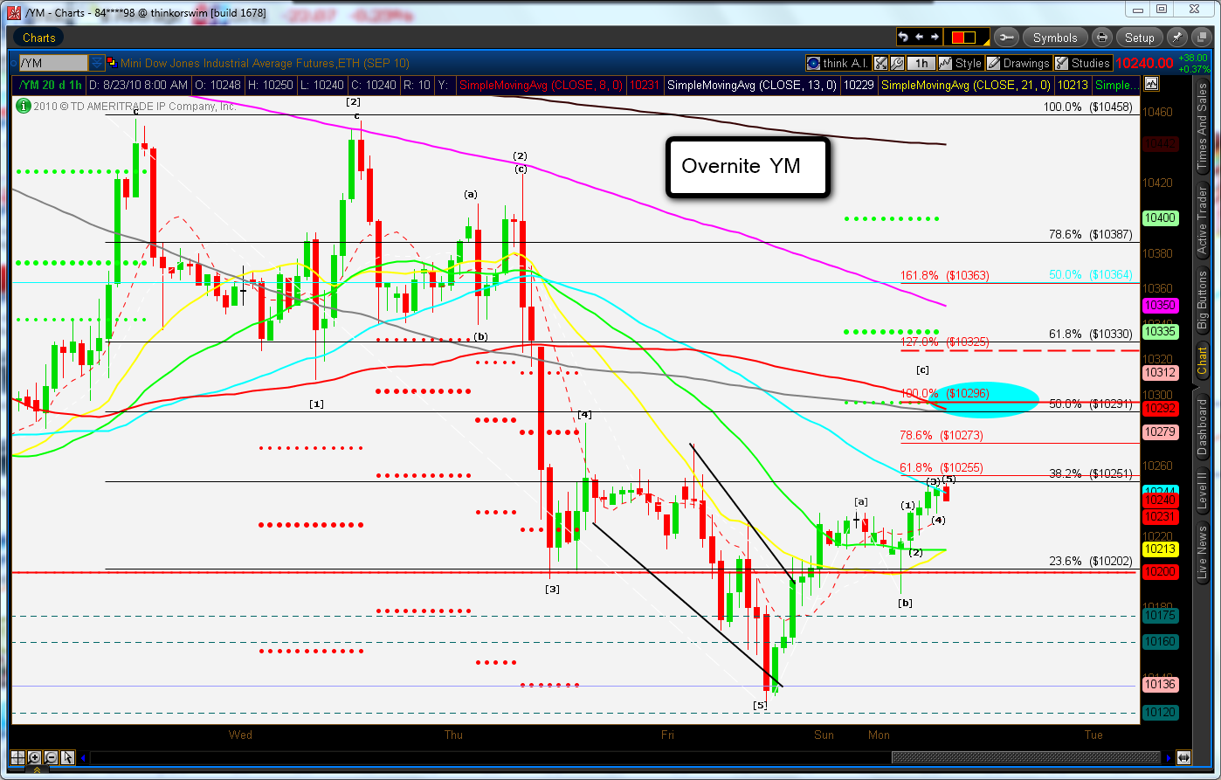Click the pin window icon

1176,38
